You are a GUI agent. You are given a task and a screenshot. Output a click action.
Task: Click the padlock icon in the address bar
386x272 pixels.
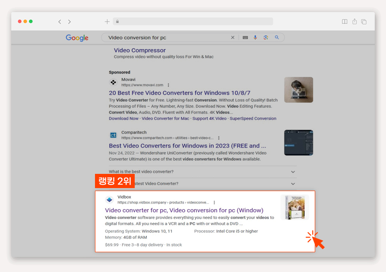point(117,22)
